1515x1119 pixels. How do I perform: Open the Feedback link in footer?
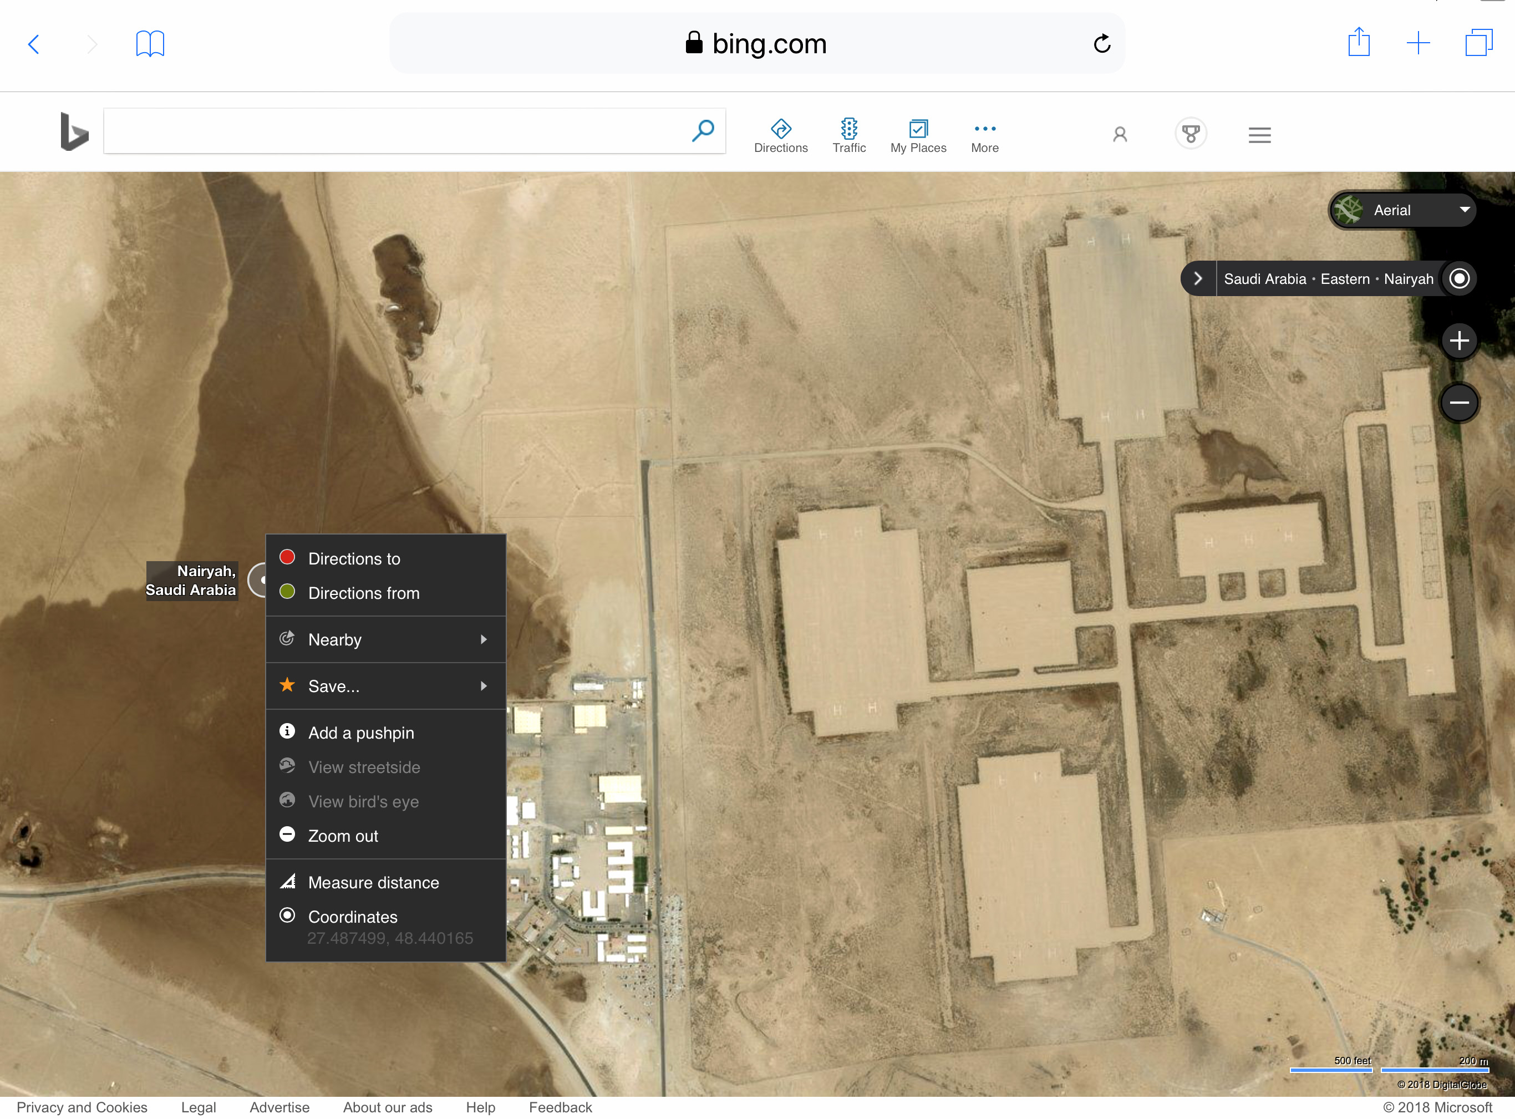pyautogui.click(x=560, y=1107)
